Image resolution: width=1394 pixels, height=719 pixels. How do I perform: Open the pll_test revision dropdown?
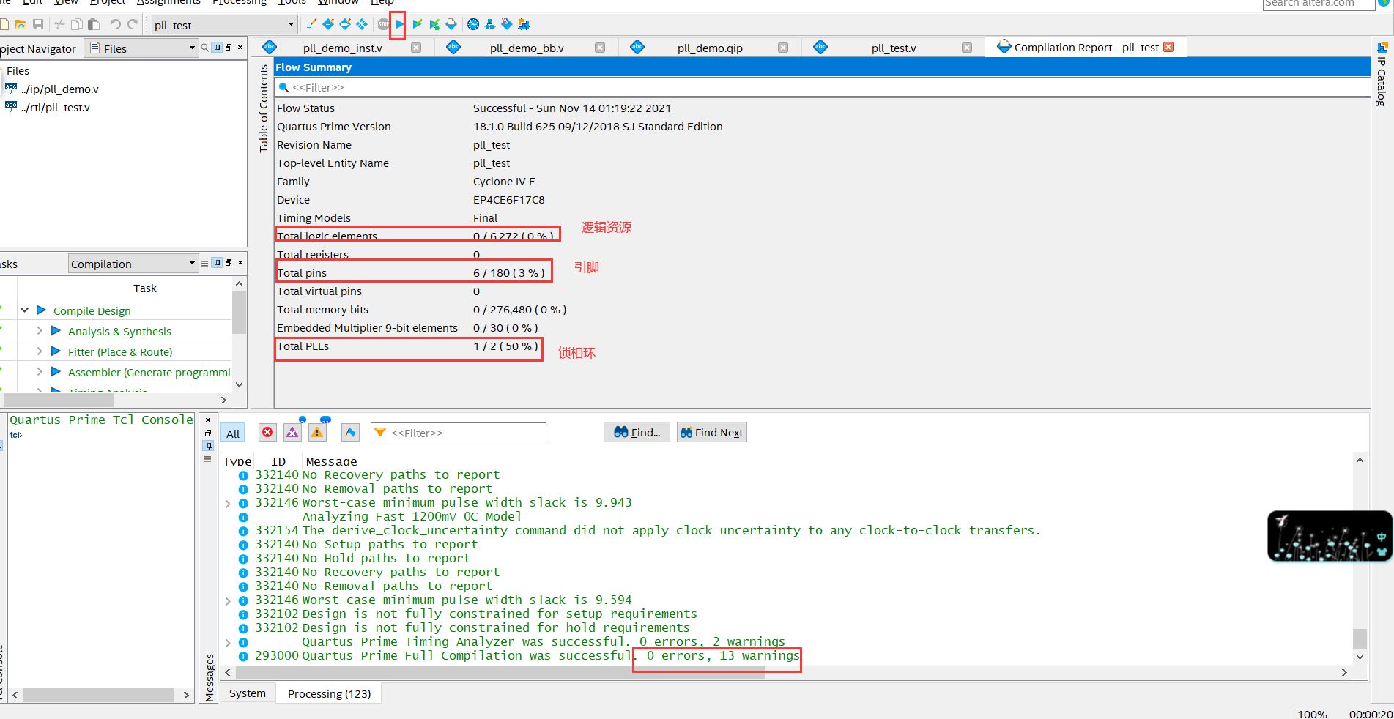pyautogui.click(x=224, y=25)
